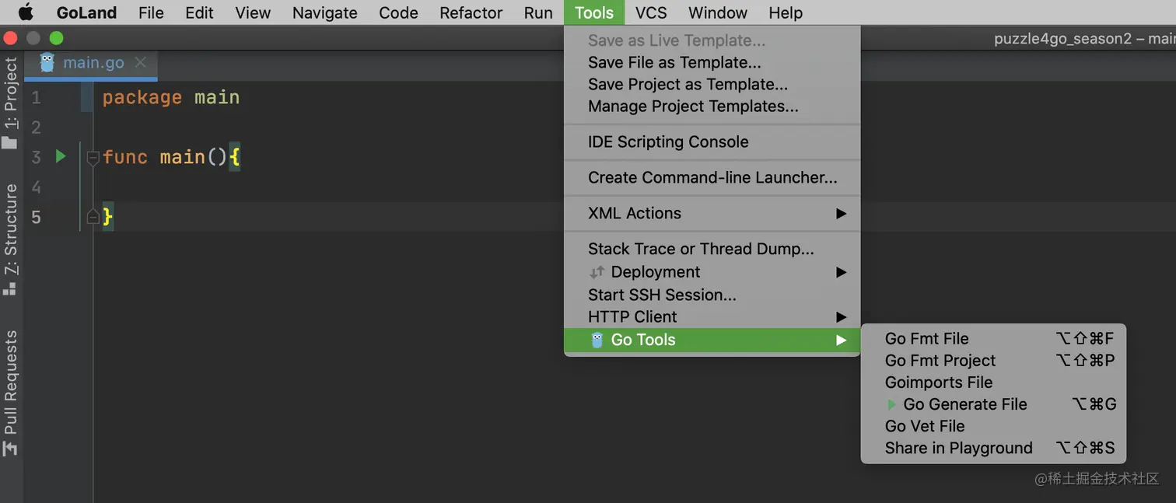
Task: Click the gopher icon on main.go tab
Action: tap(47, 63)
